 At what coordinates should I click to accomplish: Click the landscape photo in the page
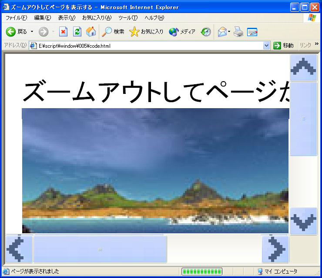[x=155, y=171]
